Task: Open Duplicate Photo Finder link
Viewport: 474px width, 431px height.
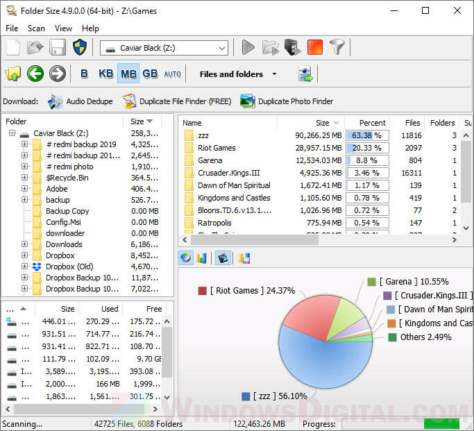Action: point(296,101)
